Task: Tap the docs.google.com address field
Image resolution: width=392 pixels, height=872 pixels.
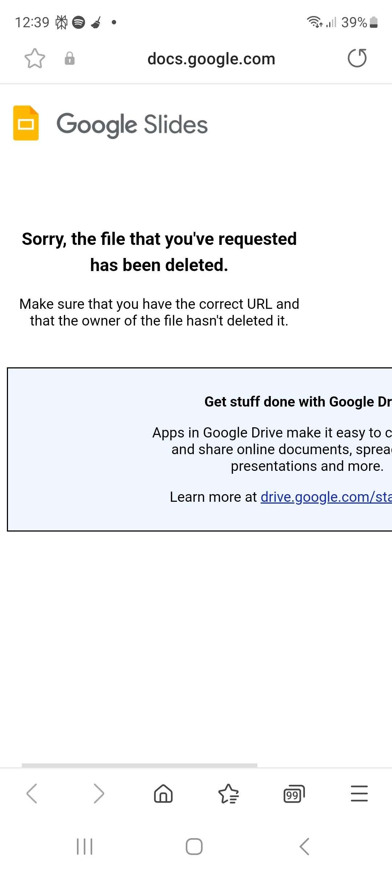Action: (x=211, y=58)
